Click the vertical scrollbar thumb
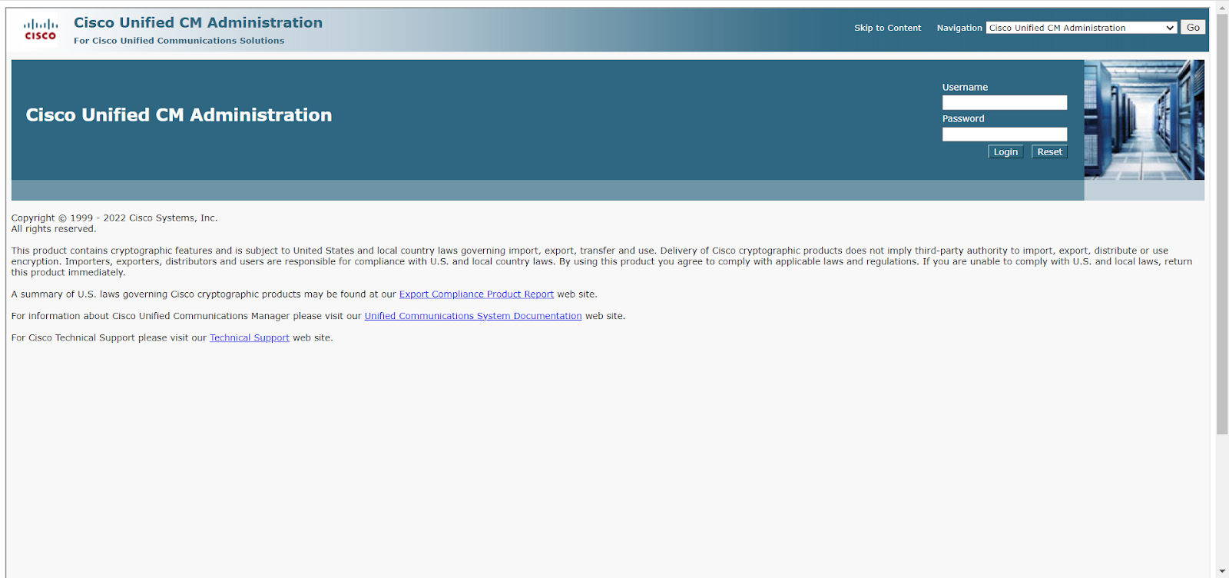 [x=1222, y=223]
